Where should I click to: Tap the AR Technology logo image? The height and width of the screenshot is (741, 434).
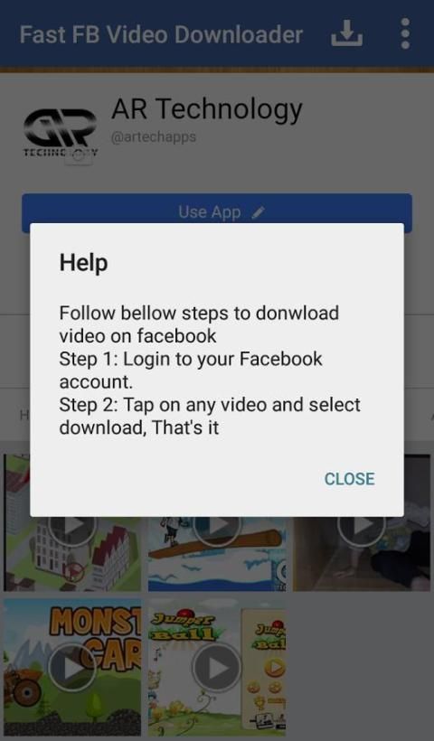click(61, 132)
